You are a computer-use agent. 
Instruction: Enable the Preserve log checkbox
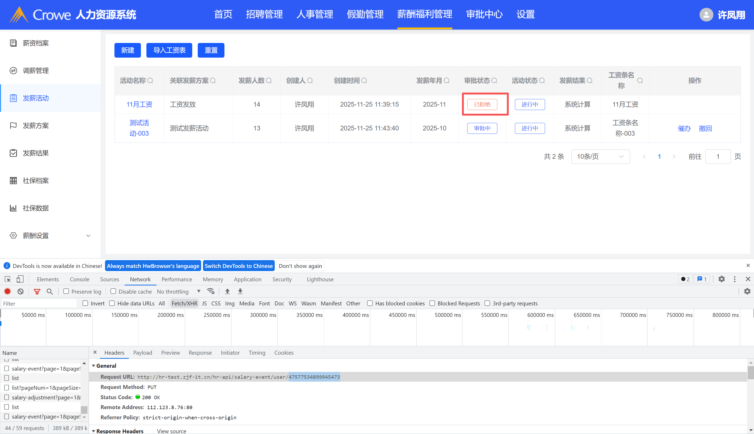pos(66,291)
